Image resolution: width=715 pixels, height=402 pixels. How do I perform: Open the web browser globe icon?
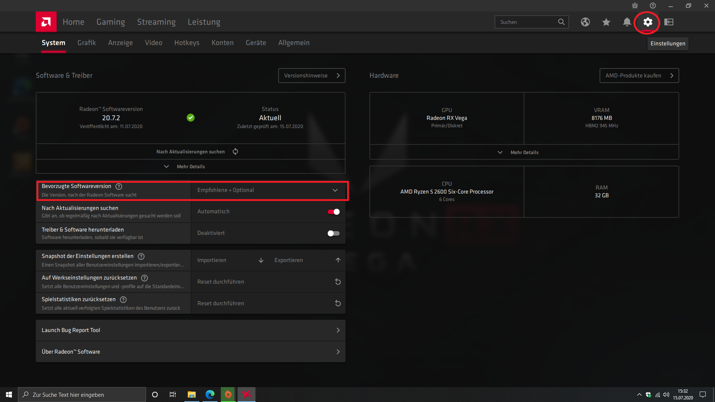click(x=585, y=22)
